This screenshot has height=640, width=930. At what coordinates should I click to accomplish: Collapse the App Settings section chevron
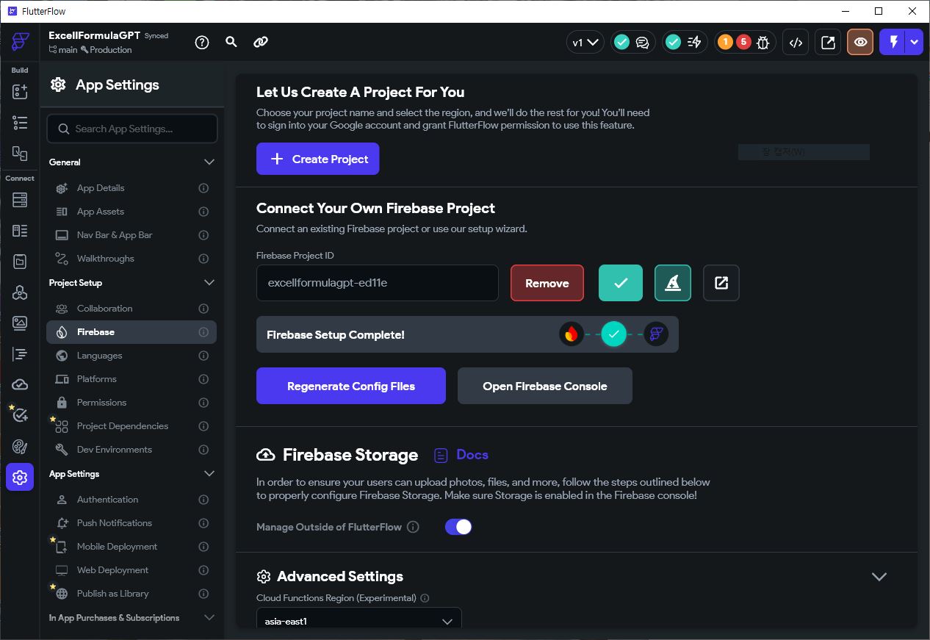pos(209,473)
